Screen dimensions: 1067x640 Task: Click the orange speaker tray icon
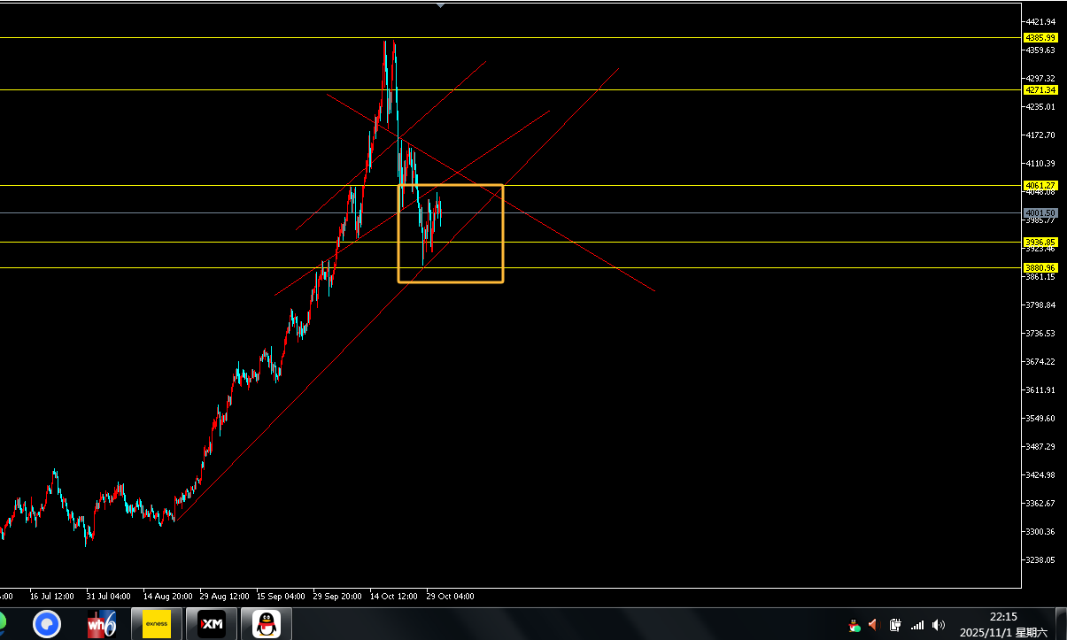tap(873, 626)
